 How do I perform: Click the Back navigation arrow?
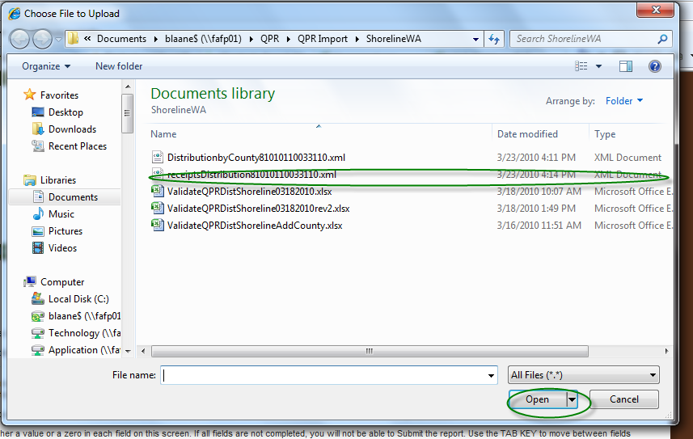pyautogui.click(x=20, y=39)
